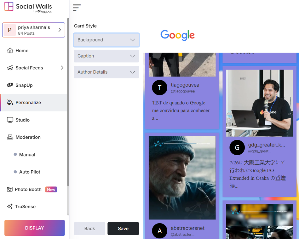Click the Social Walls logo icon

coord(9,6)
